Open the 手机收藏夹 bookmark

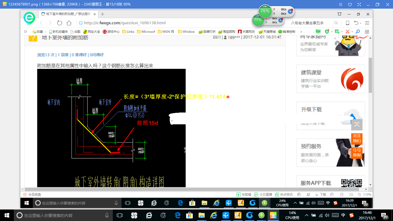[58, 32]
